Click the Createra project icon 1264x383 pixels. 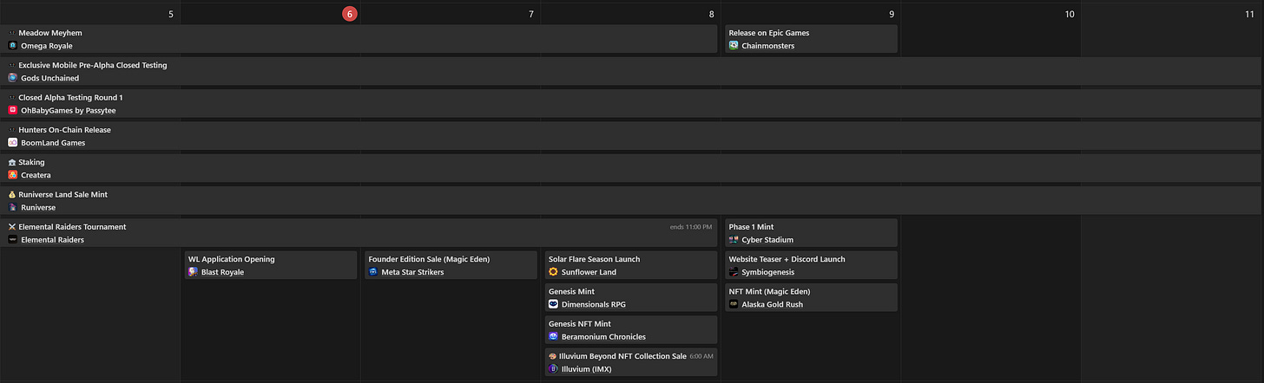[12, 175]
